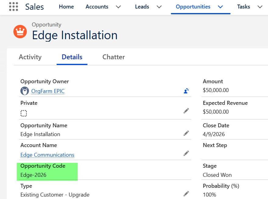Select the Details tab
268x199 pixels.
coord(72,57)
